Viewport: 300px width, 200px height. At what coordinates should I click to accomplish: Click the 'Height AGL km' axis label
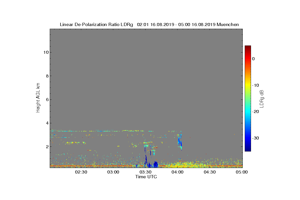(x=38, y=98)
